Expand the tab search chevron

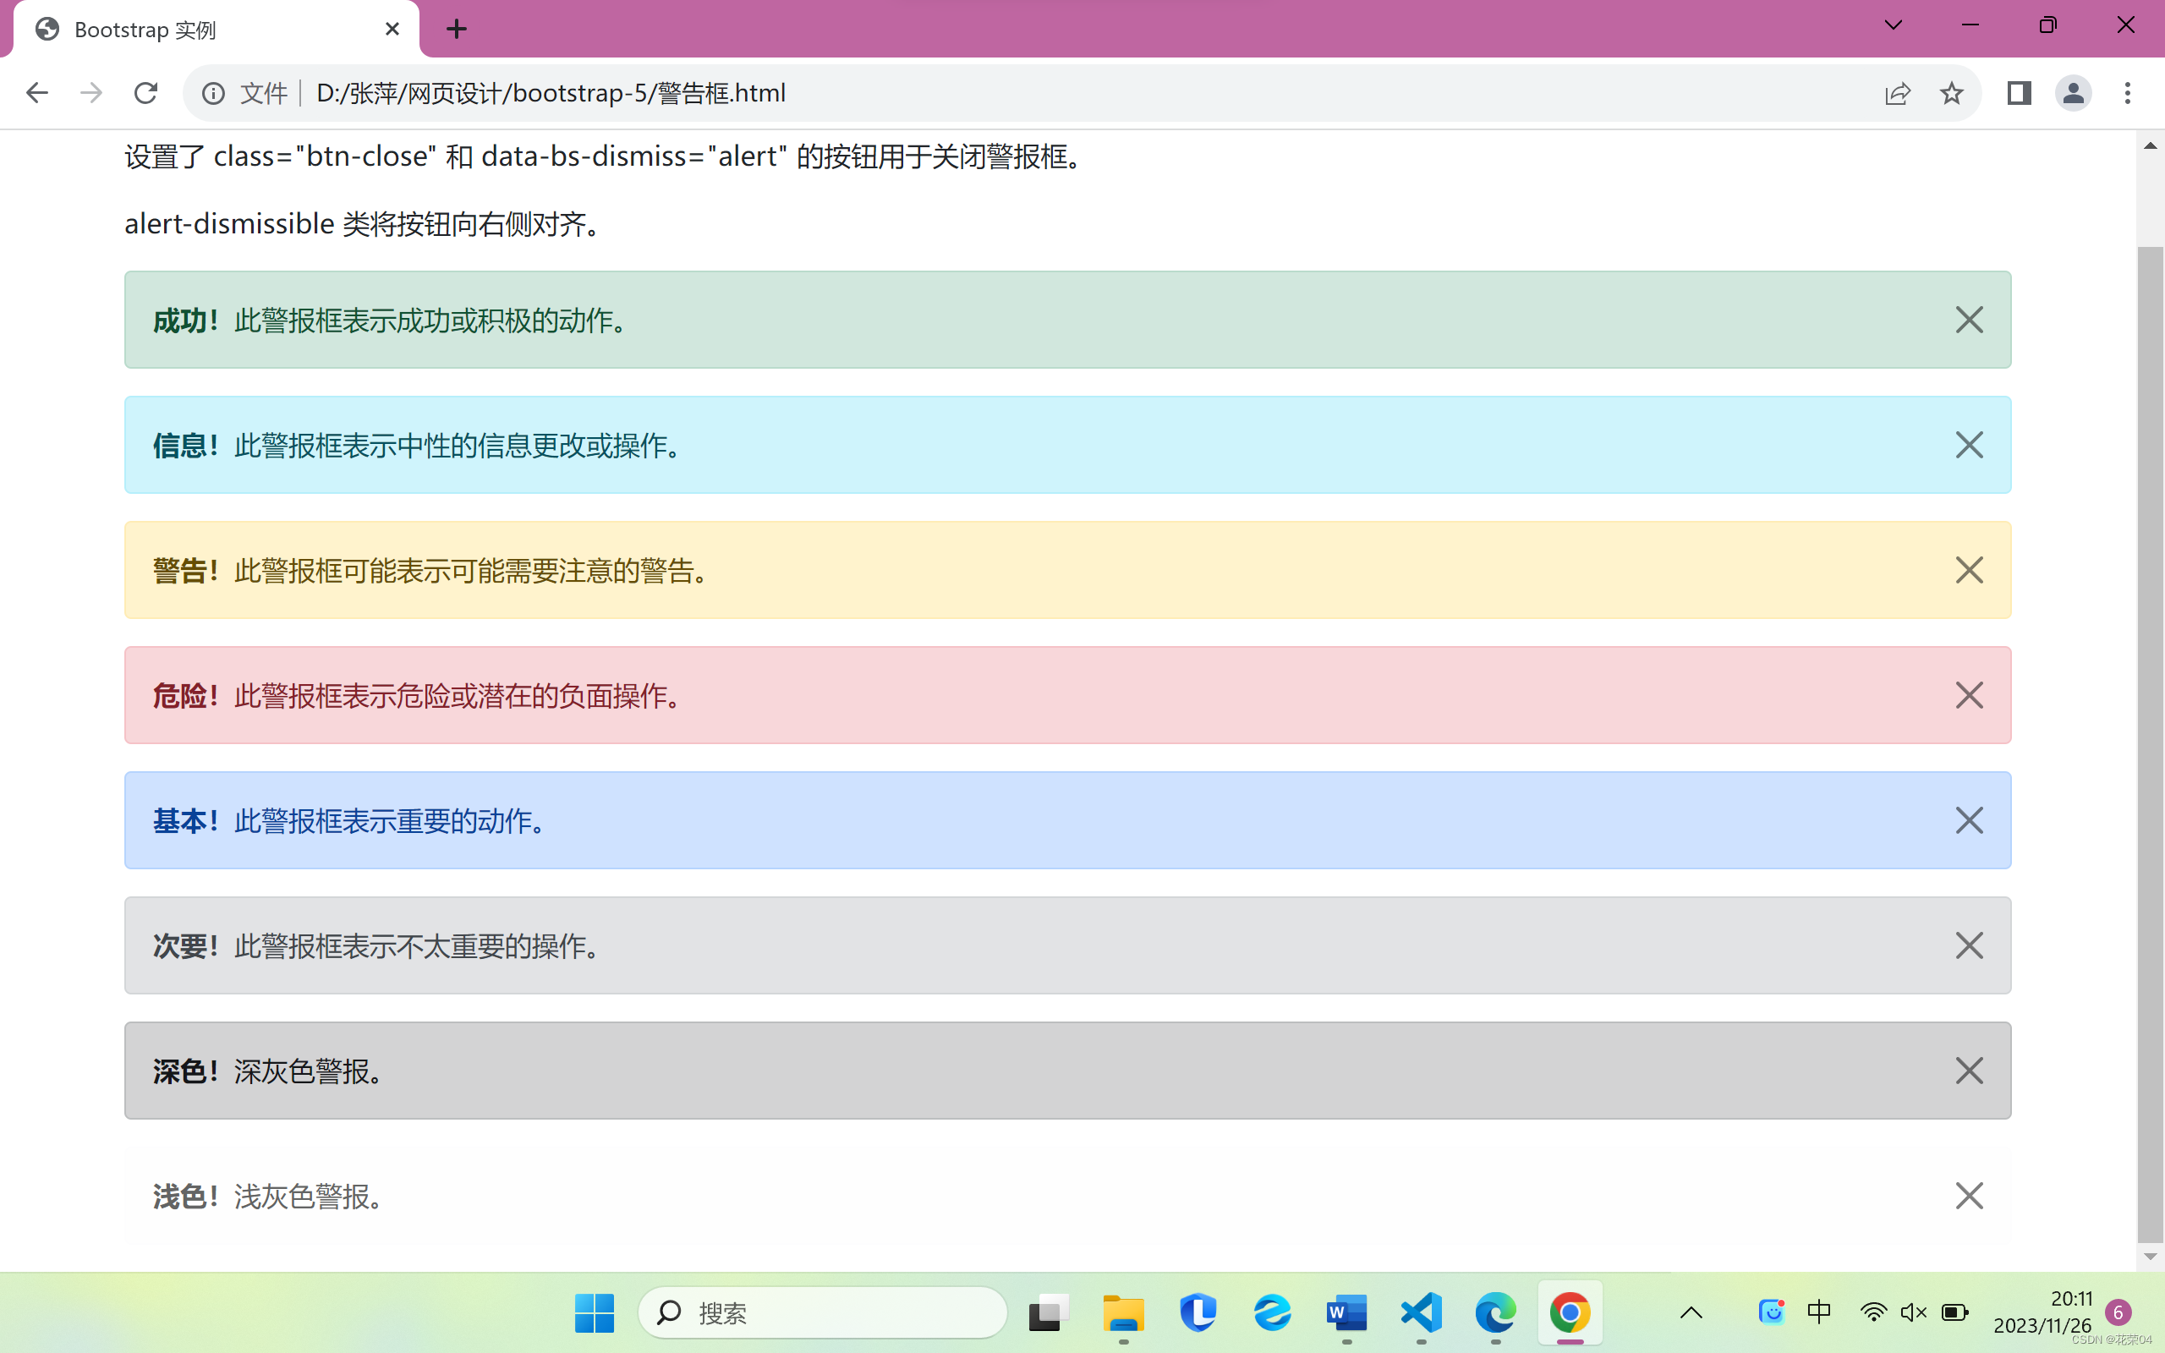pos(1893,25)
